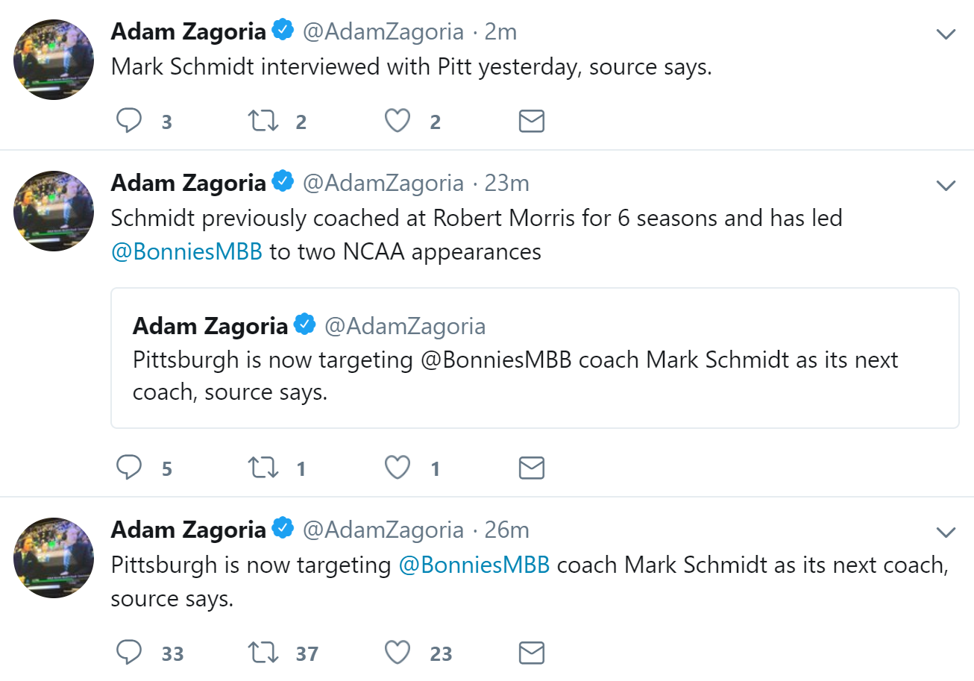This screenshot has width=974, height=681.
Task: Send the 2m tweet via direct message
Action: [x=531, y=121]
